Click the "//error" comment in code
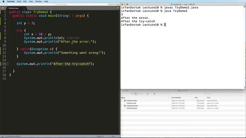Screen dimensions: 246x138 pos(73,38)
